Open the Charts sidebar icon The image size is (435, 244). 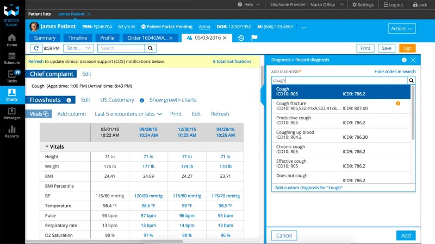click(x=11, y=95)
